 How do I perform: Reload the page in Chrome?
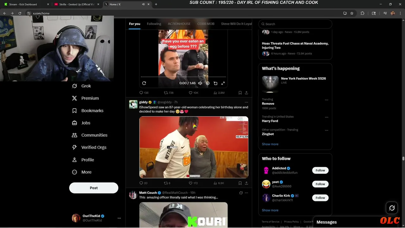click(20, 13)
